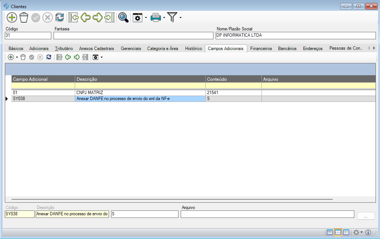Go to next record with large right arrow

(x=97, y=17)
